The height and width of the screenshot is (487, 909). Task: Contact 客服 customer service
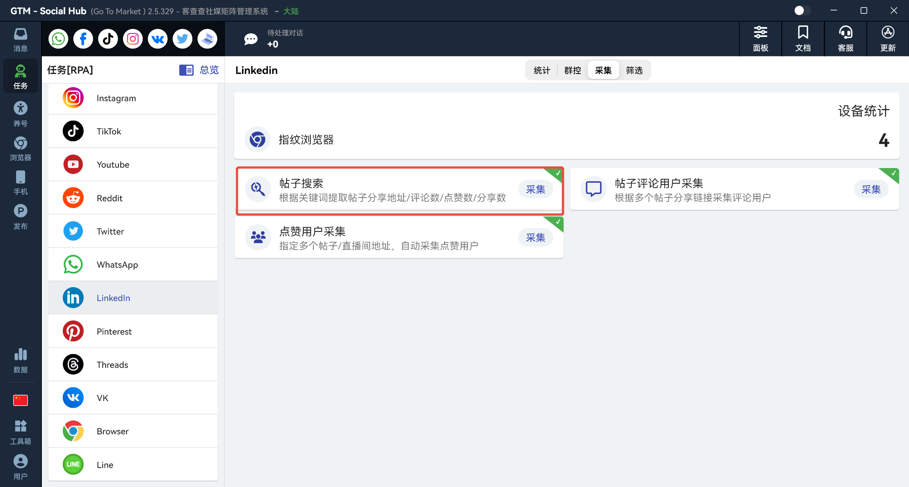tap(846, 39)
